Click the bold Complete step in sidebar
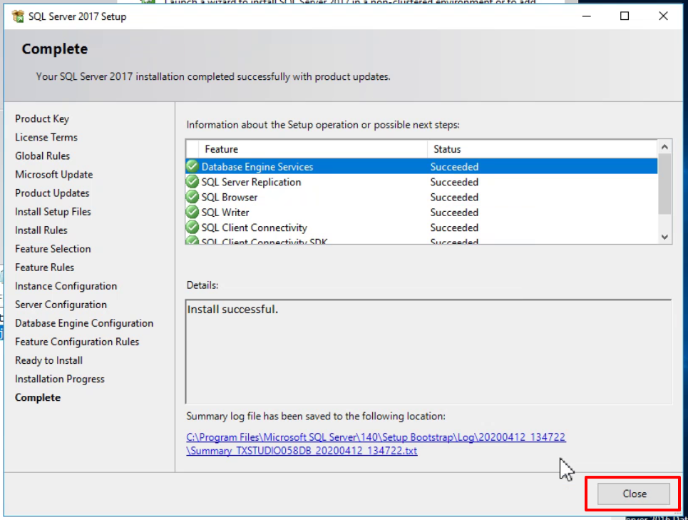The width and height of the screenshot is (688, 520). [x=38, y=397]
